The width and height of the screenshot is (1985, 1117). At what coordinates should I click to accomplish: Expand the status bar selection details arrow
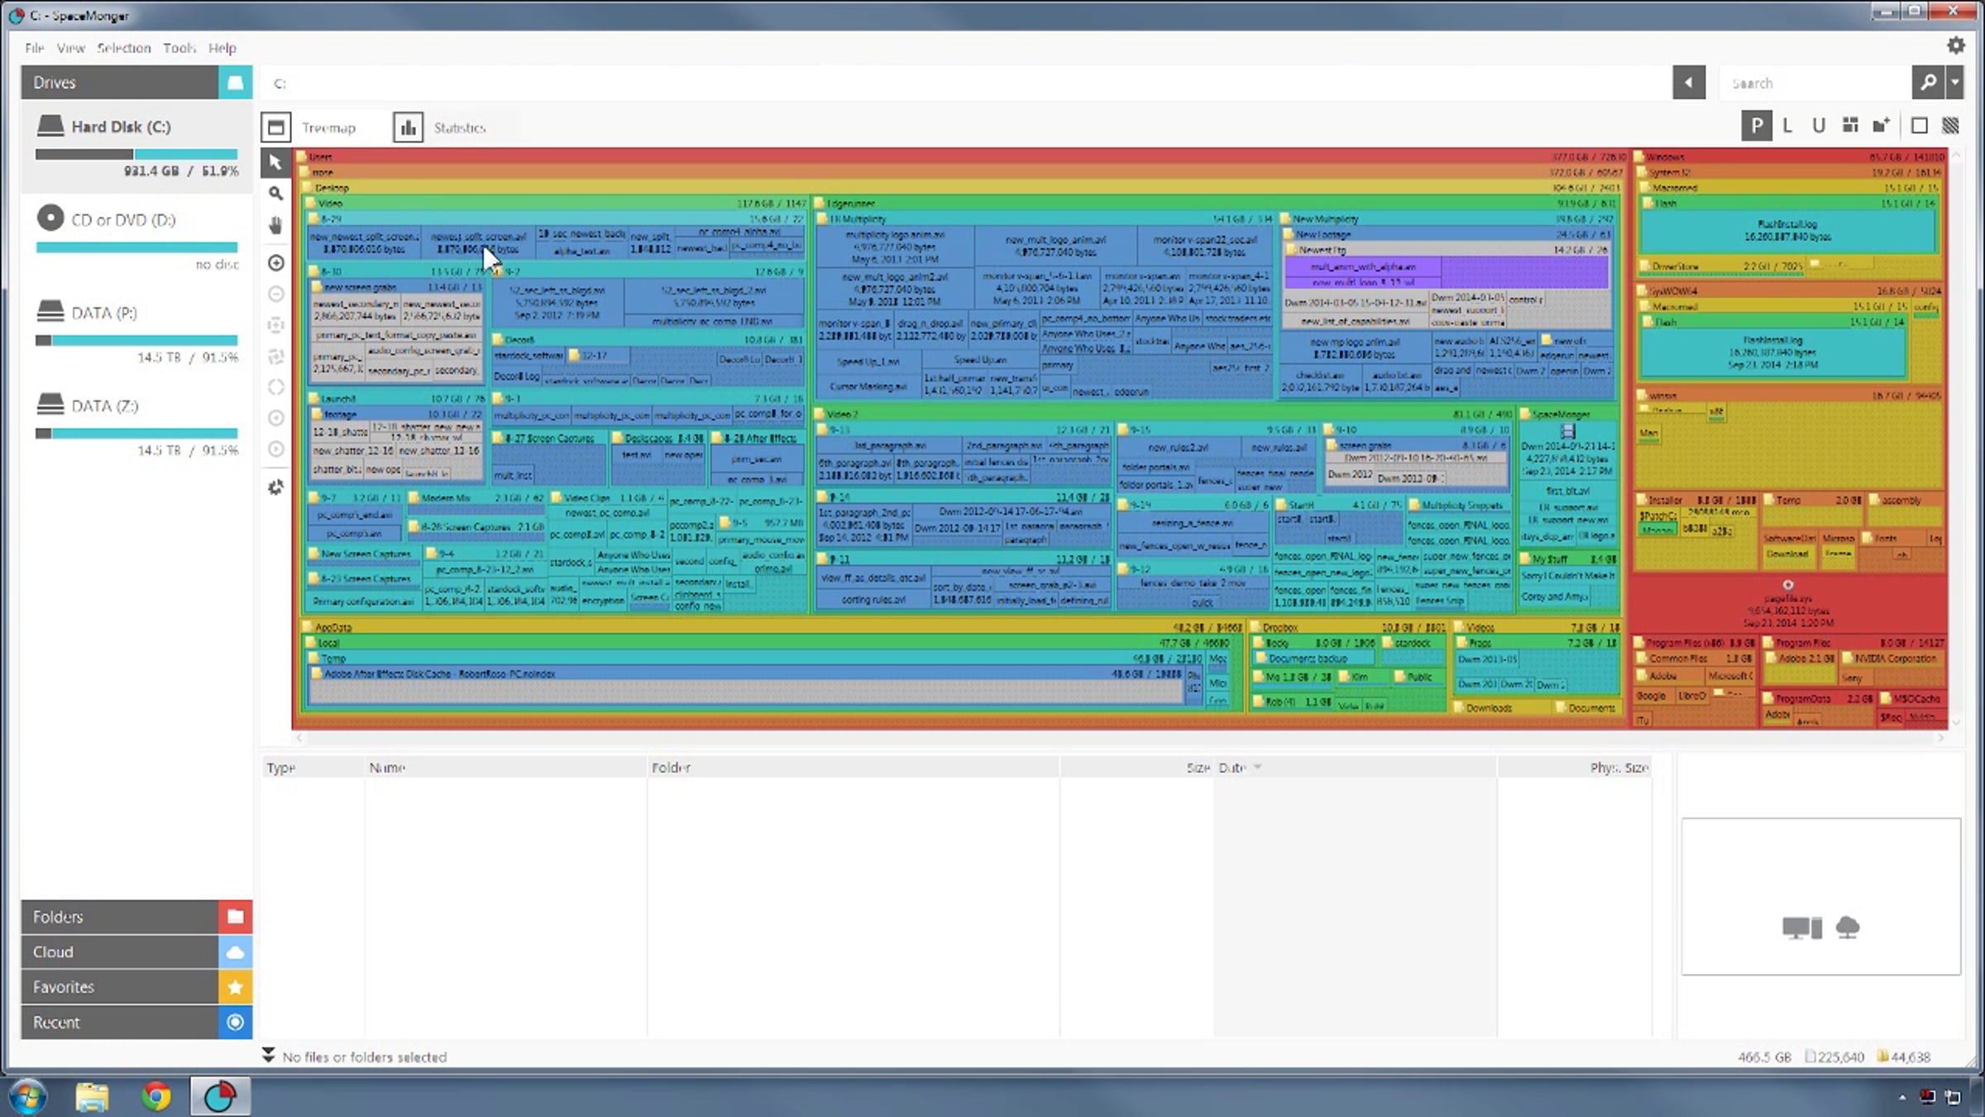coord(269,1055)
